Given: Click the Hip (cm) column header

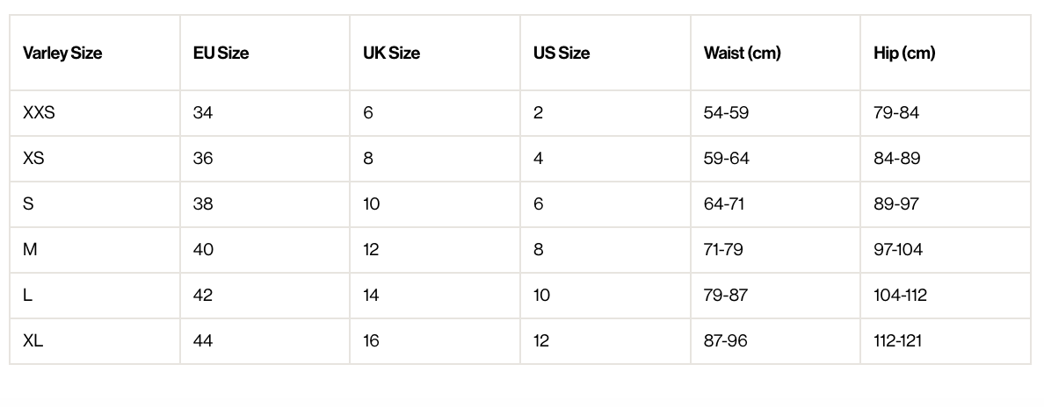Looking at the screenshot, I should 904,53.
